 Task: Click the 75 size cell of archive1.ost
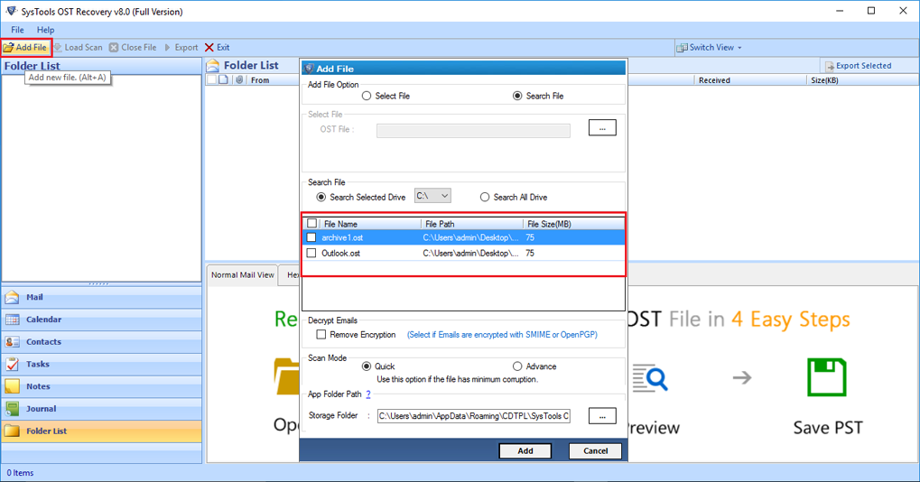(530, 237)
